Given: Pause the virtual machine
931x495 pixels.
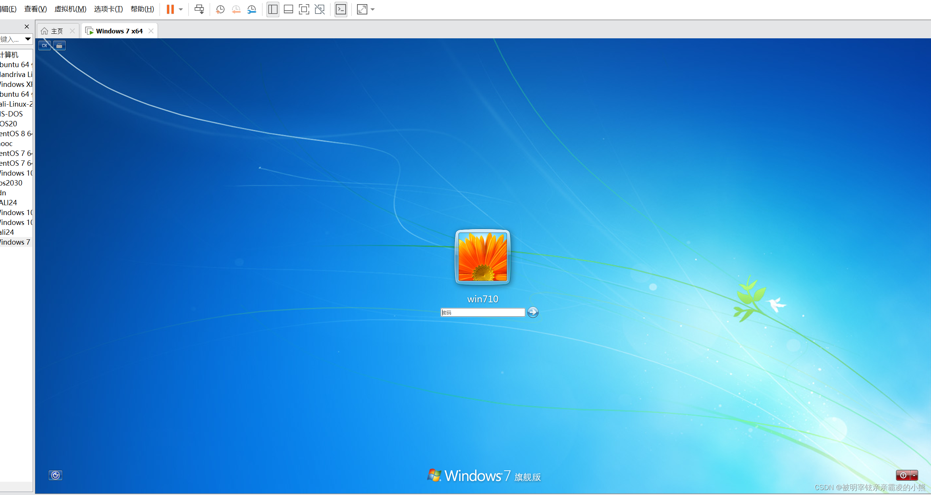Looking at the screenshot, I should click(x=170, y=9).
